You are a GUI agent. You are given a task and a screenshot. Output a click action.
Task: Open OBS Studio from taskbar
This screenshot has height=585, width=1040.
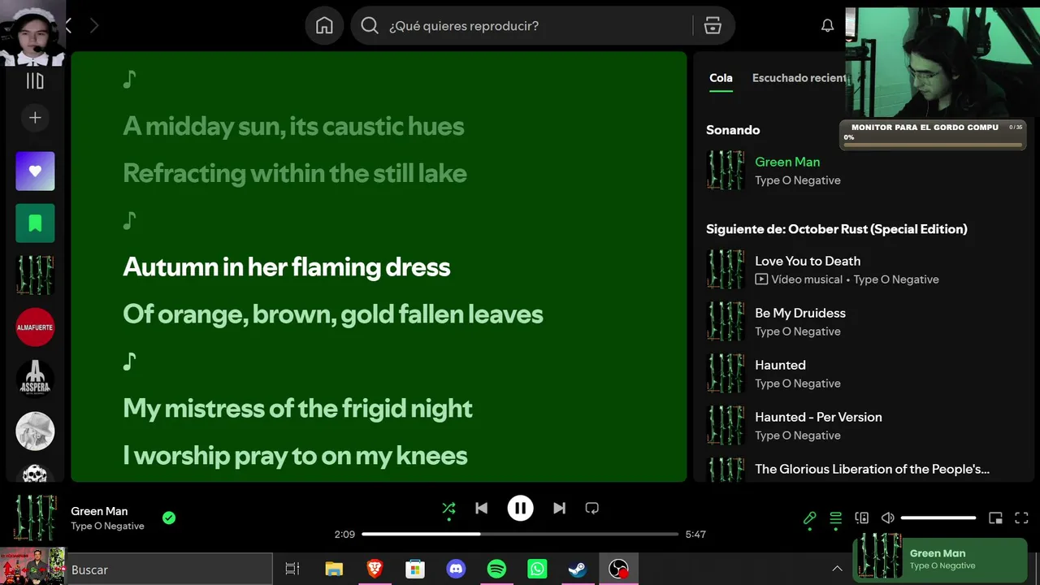coord(618,570)
